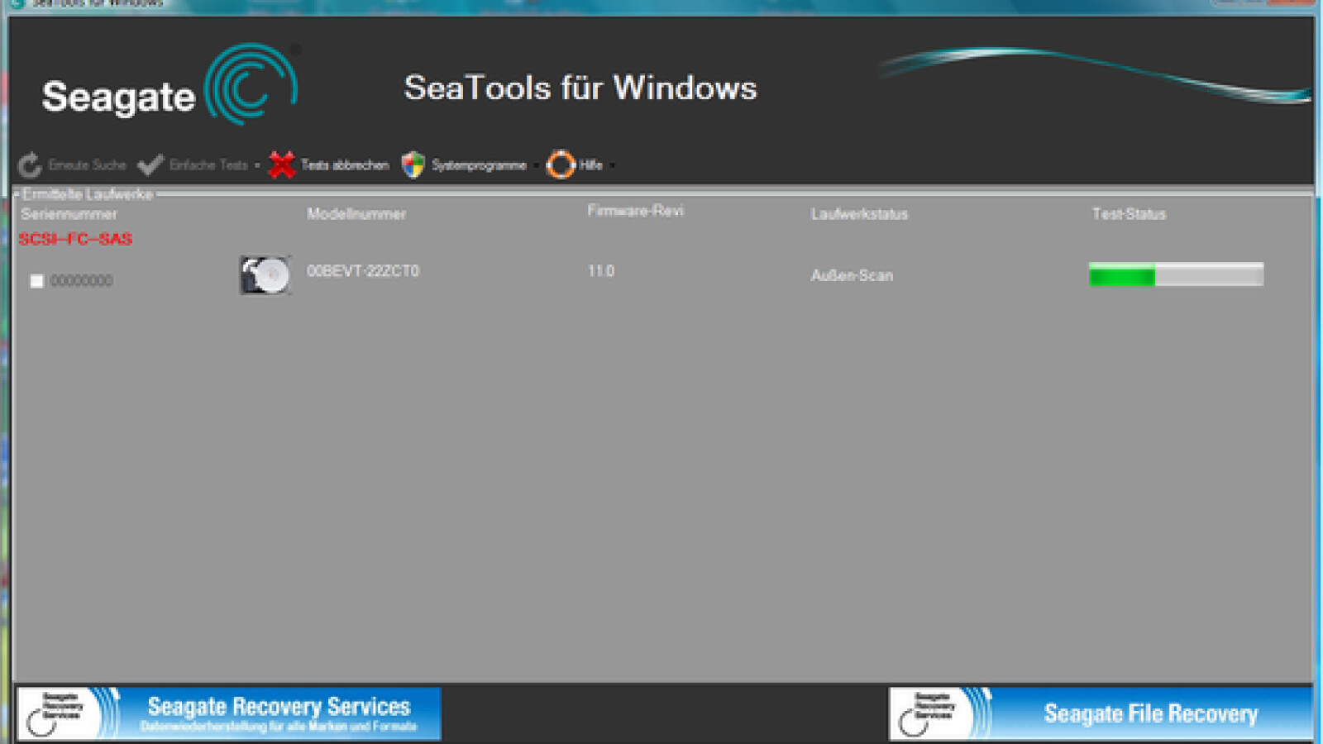Click the Seagate wordmark text

118,98
